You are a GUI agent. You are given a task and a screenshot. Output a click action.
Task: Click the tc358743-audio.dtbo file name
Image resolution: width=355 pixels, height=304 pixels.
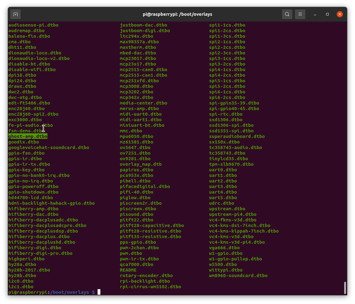coord(235,148)
